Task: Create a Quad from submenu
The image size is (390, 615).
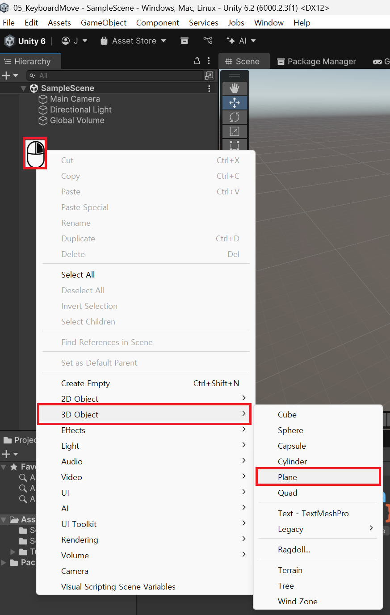Action: click(318, 493)
